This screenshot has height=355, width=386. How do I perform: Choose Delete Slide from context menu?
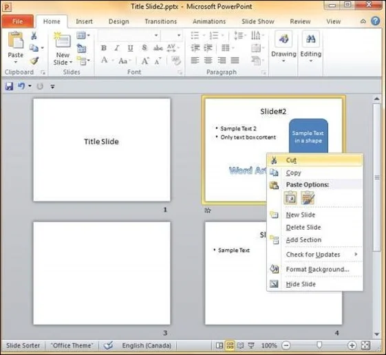[315, 227]
